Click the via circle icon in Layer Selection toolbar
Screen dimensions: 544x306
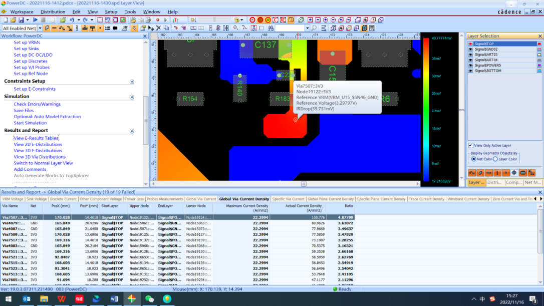[514, 173]
